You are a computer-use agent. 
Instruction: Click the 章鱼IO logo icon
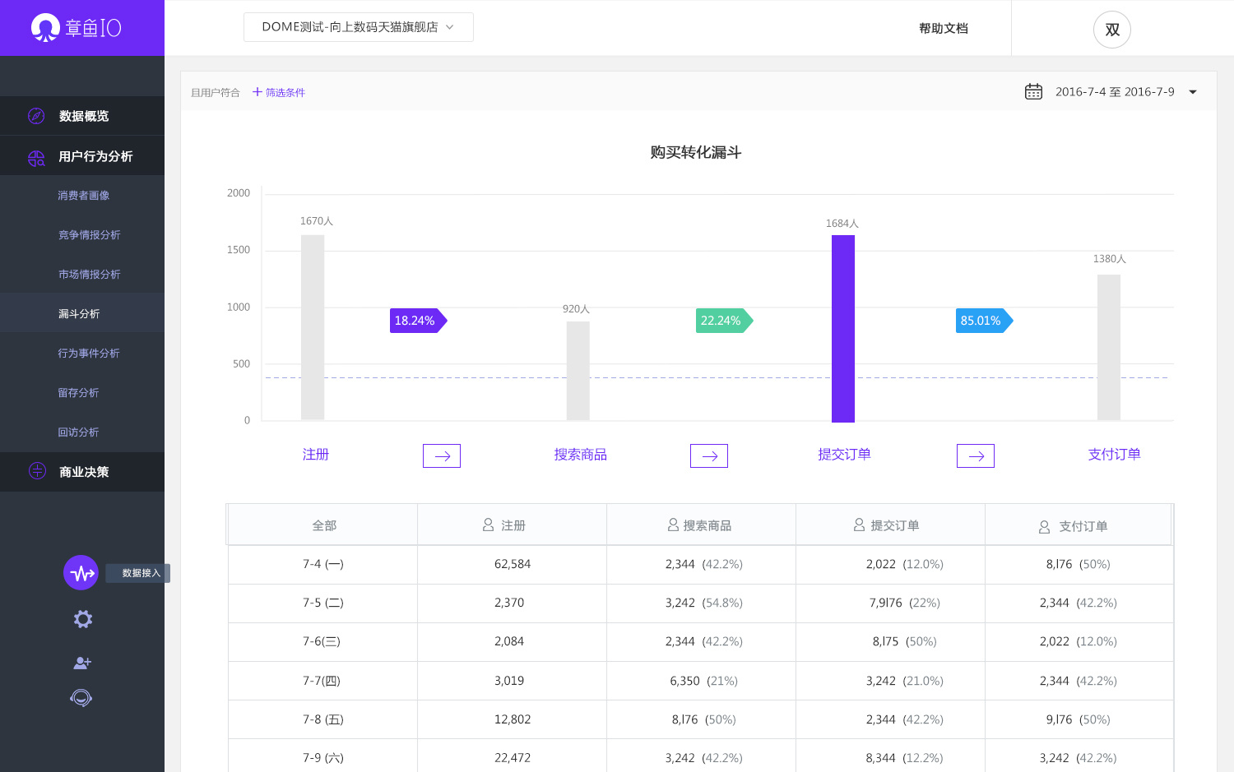[x=44, y=28]
